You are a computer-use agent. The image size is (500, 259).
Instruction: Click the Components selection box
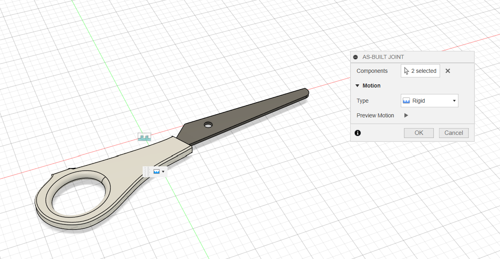pyautogui.click(x=420, y=71)
